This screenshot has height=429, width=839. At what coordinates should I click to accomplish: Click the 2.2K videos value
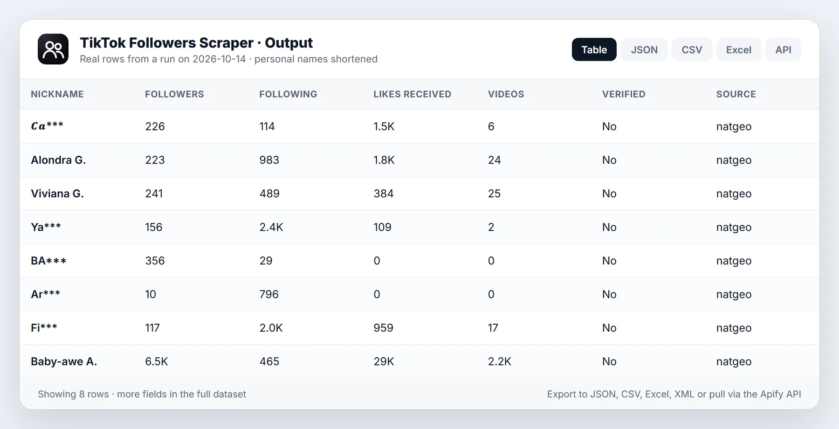click(x=500, y=361)
